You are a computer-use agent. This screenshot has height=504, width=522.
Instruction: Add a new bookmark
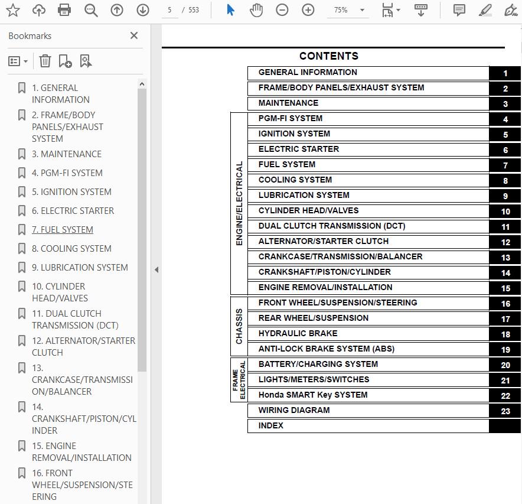[x=65, y=61]
